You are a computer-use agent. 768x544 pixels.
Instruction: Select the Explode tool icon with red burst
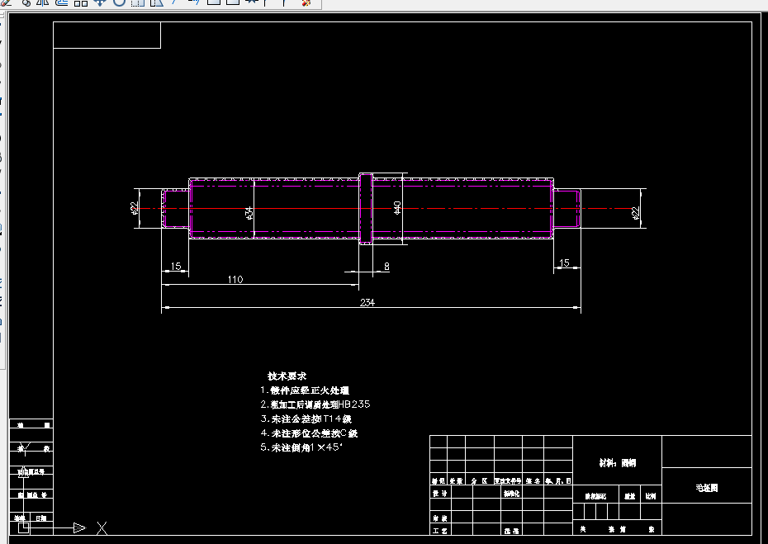point(306,2)
